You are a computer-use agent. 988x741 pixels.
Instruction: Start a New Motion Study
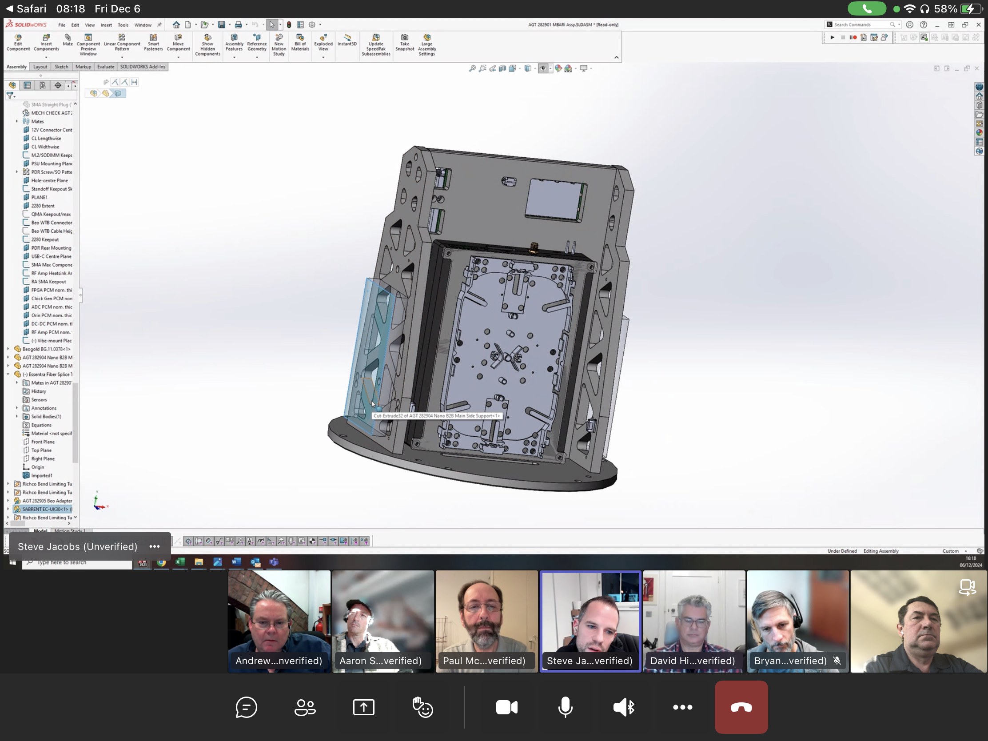(279, 45)
